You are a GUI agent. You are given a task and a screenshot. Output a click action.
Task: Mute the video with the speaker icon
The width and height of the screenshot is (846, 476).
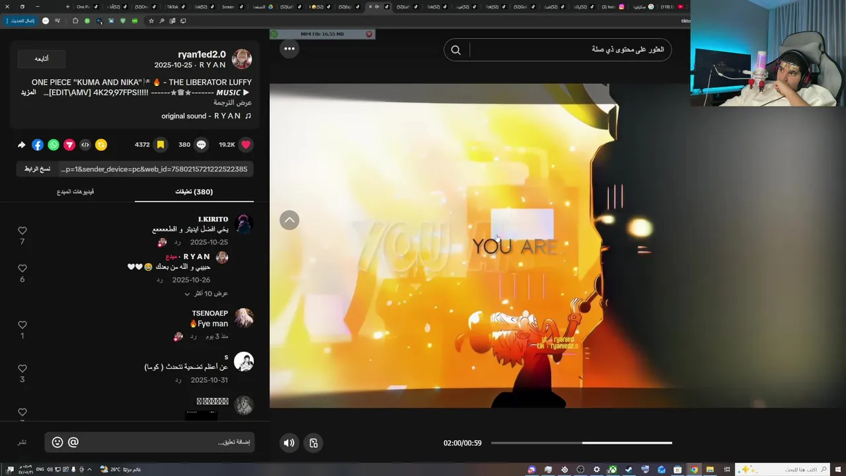[x=289, y=443]
